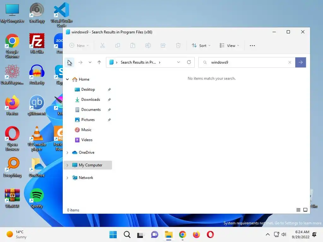Show hidden tray icons chevron
This screenshot has width=323, height=242.
(267, 234)
